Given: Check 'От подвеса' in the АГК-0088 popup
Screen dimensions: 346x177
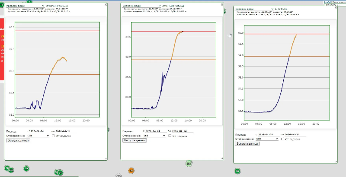Looking at the screenshot, I should pos(282,139).
